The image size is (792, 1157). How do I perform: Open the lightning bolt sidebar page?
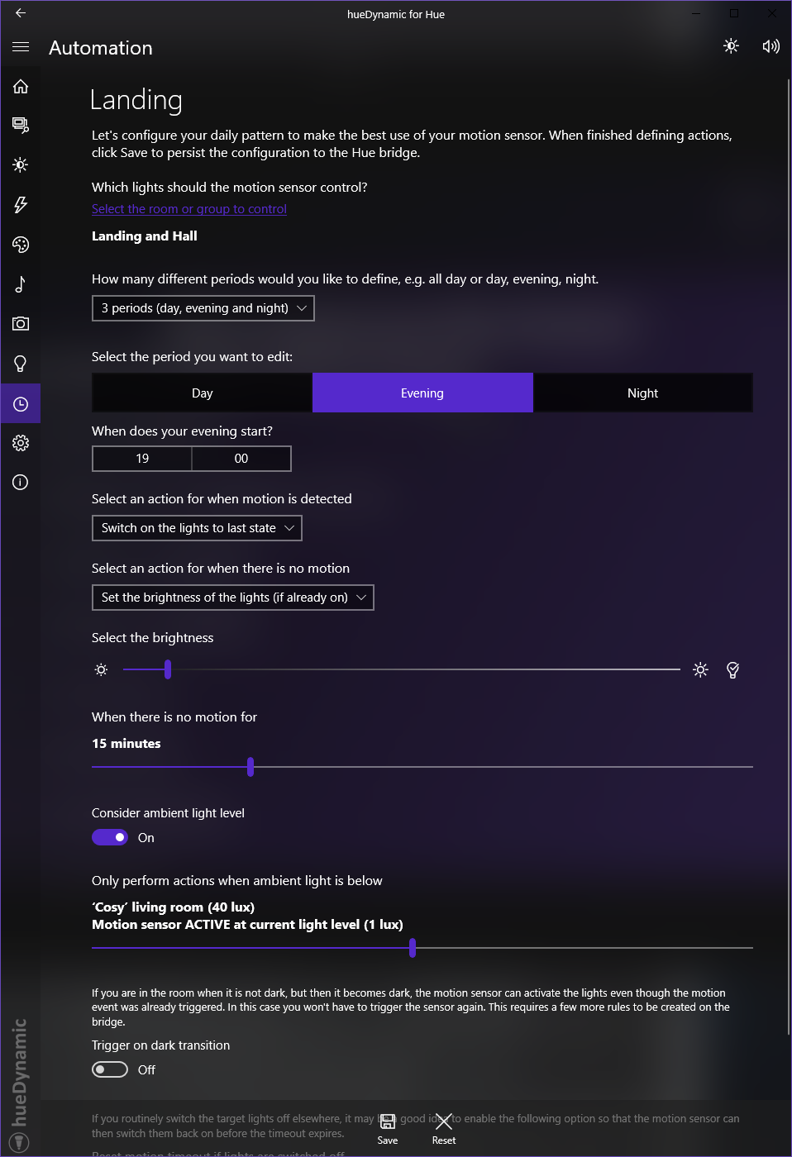point(21,205)
